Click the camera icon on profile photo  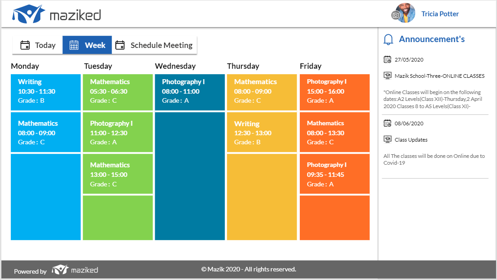pyautogui.click(x=396, y=15)
